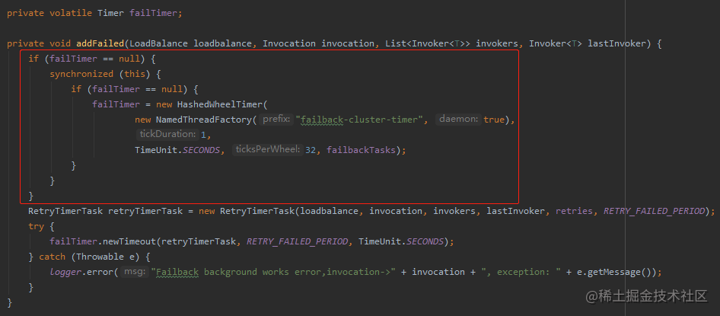720x316 pixels.
Task: Click the 'tickDuration:' inline parameter hint
Action: tap(167, 135)
